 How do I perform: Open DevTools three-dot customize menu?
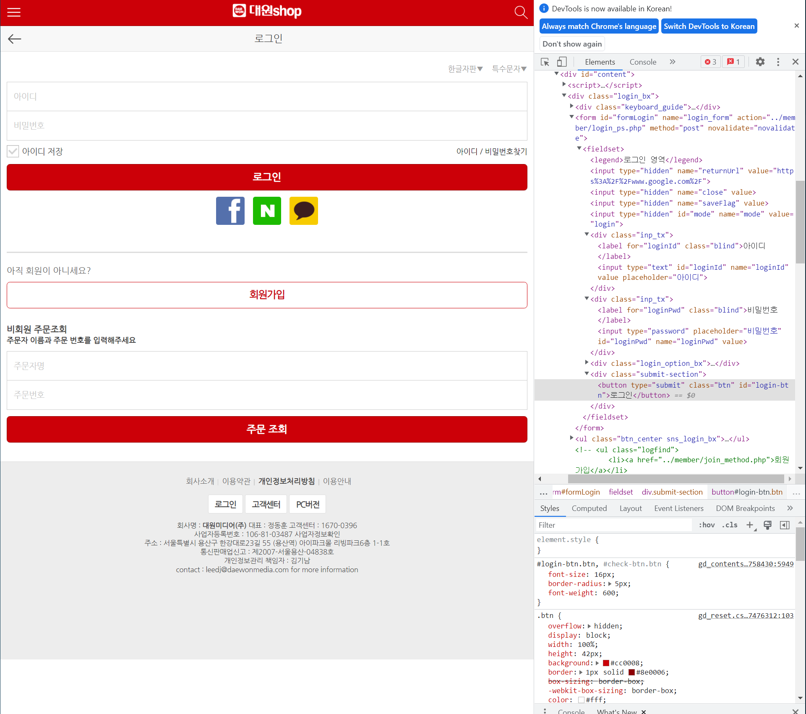click(x=778, y=62)
